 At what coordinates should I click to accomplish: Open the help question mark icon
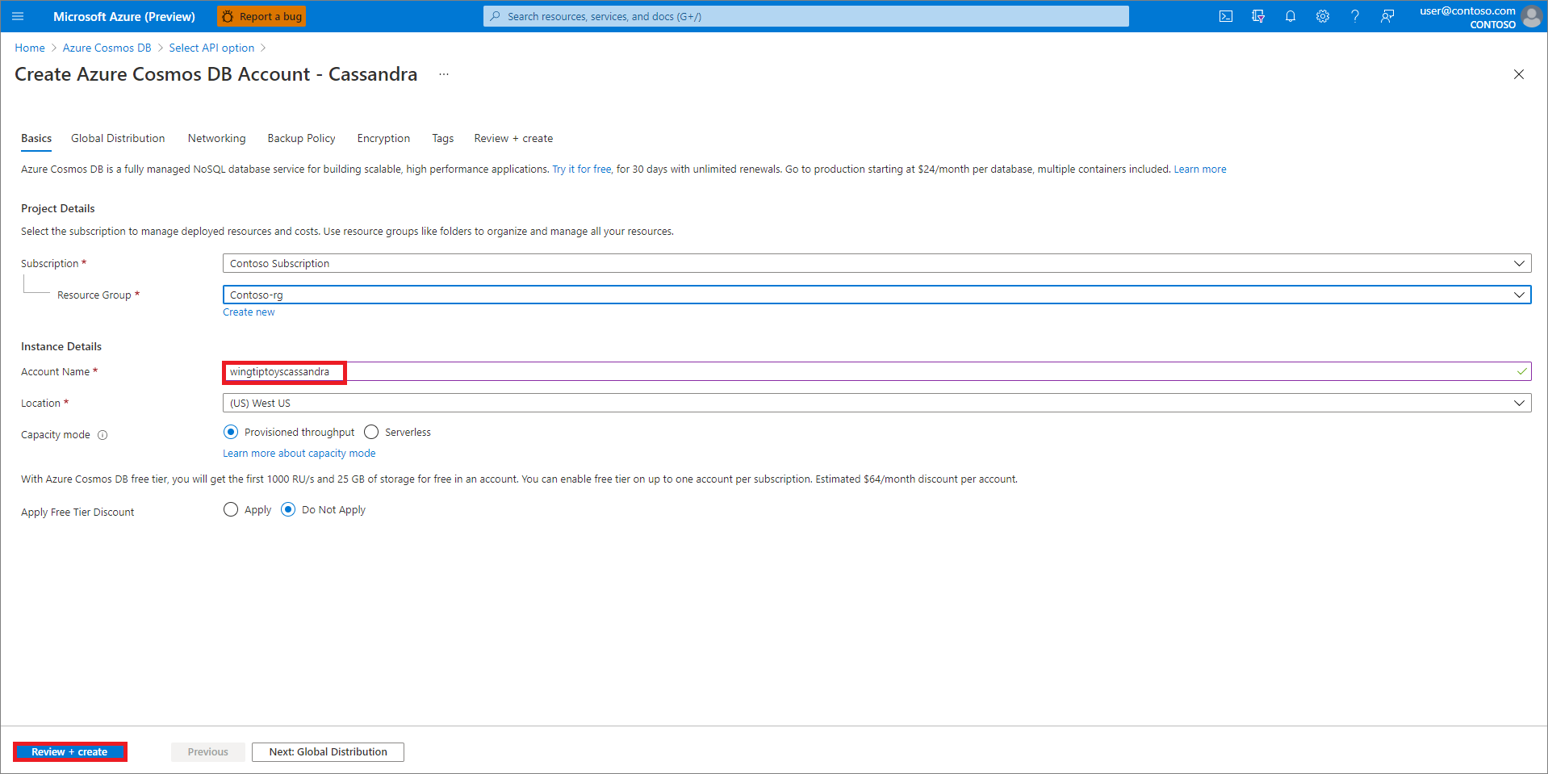tap(1354, 16)
